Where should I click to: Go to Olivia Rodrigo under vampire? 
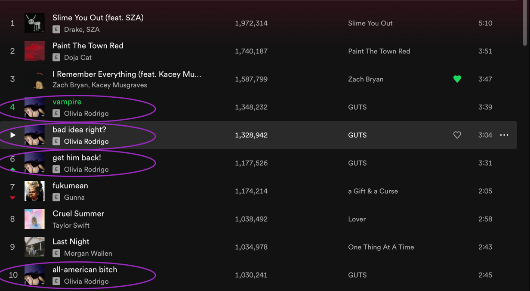(x=86, y=114)
